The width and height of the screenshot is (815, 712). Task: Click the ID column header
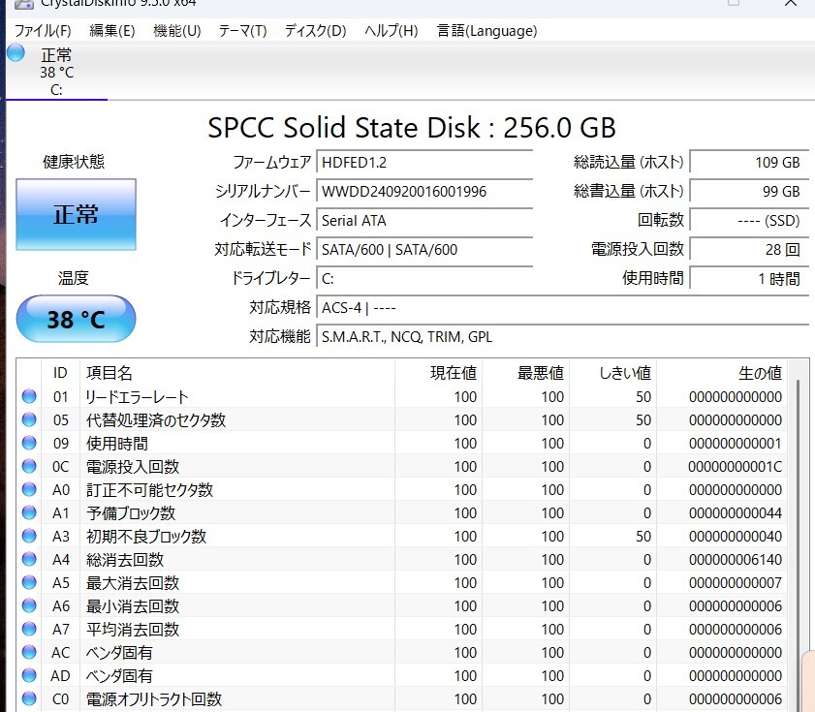click(60, 373)
